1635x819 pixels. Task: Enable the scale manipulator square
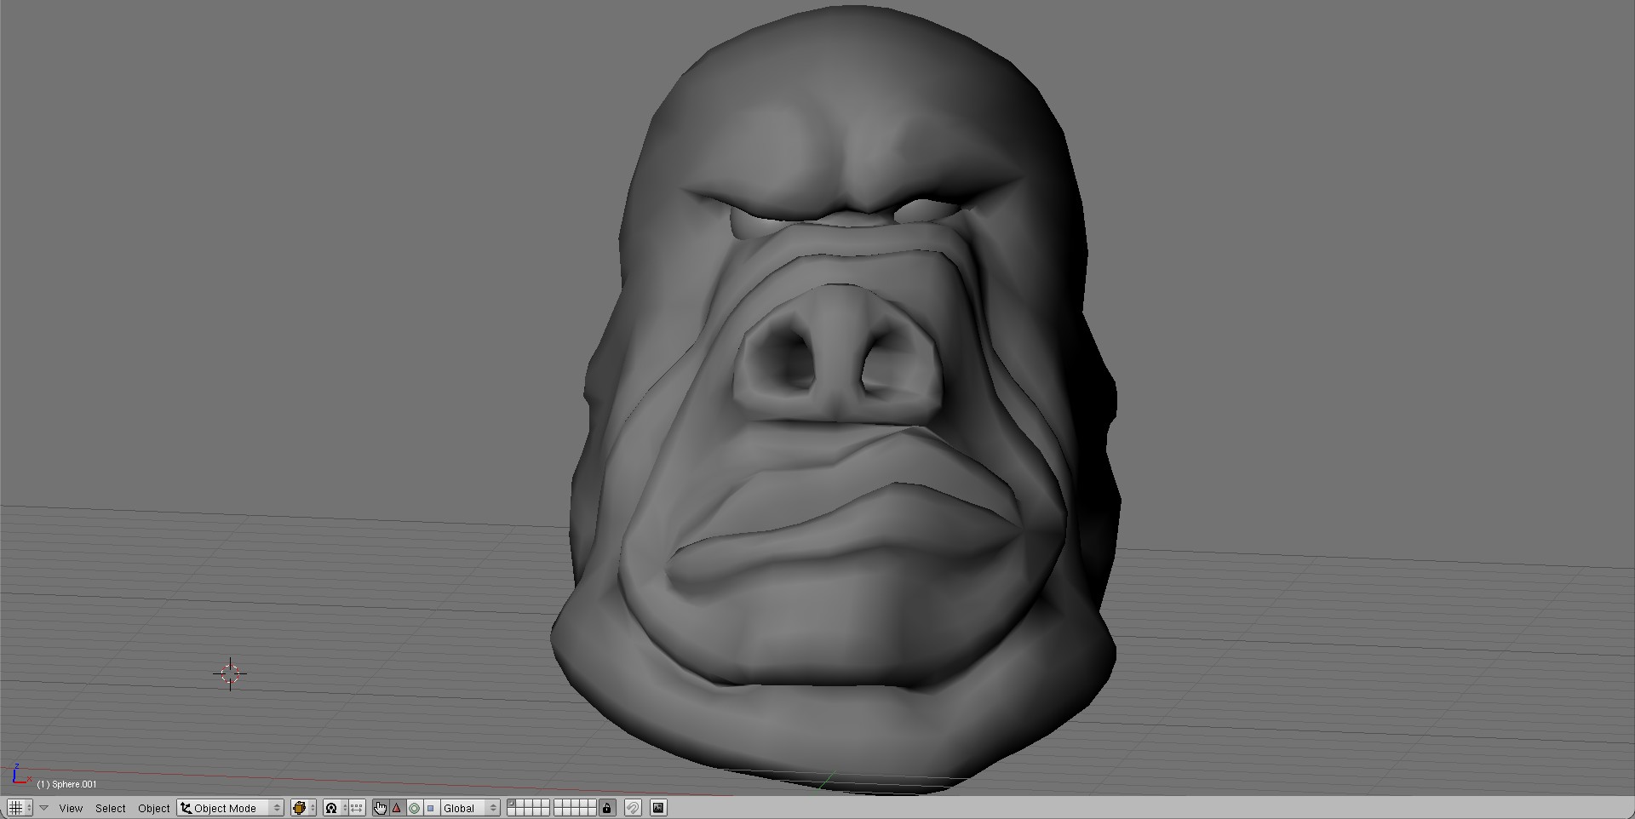pos(431,808)
